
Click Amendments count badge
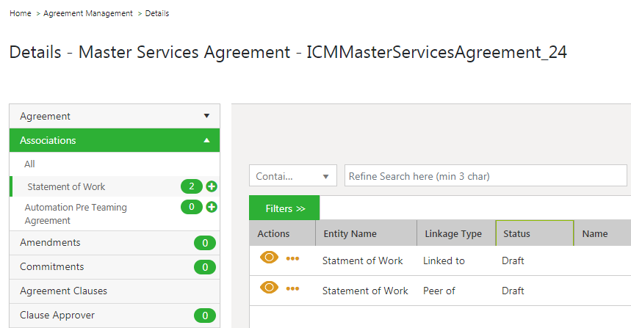click(204, 243)
